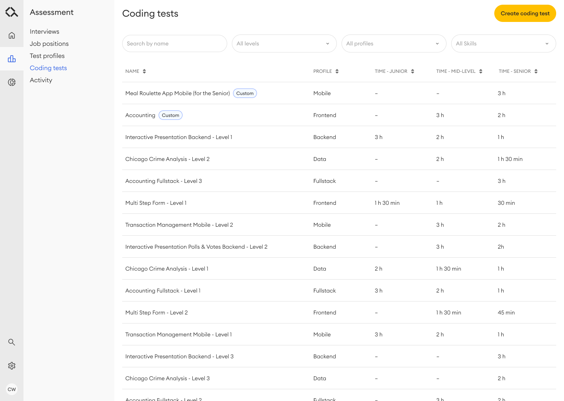Sort by TIME - SENIOR column
Image resolution: width=564 pixels, height=401 pixels.
[536, 71]
